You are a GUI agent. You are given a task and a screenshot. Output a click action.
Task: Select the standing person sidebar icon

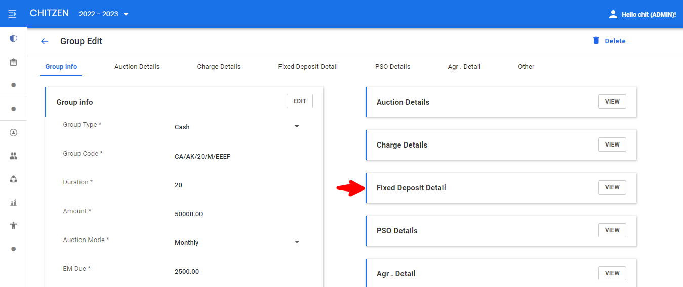[13, 226]
